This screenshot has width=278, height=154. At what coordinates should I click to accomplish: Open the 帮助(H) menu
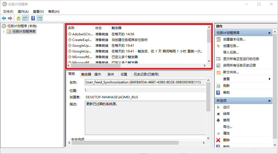tap(54, 12)
